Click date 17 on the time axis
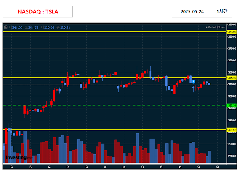 pyautogui.click(x=105, y=167)
